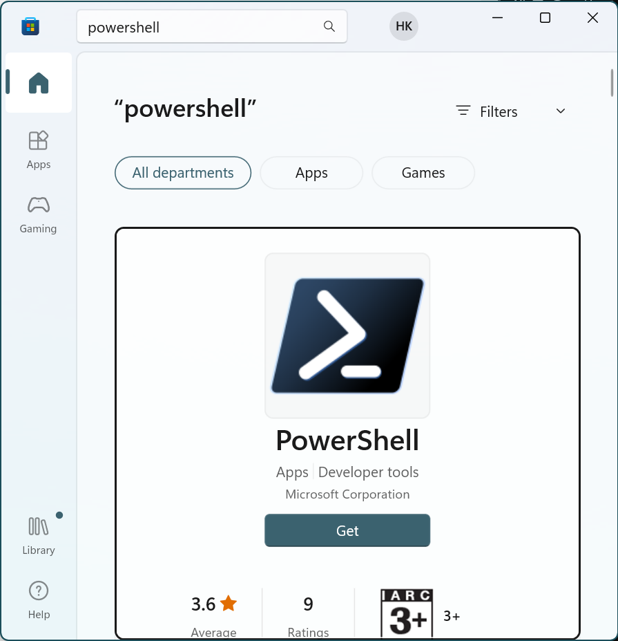Open the Apps section in sidebar
The width and height of the screenshot is (618, 641).
point(39,150)
